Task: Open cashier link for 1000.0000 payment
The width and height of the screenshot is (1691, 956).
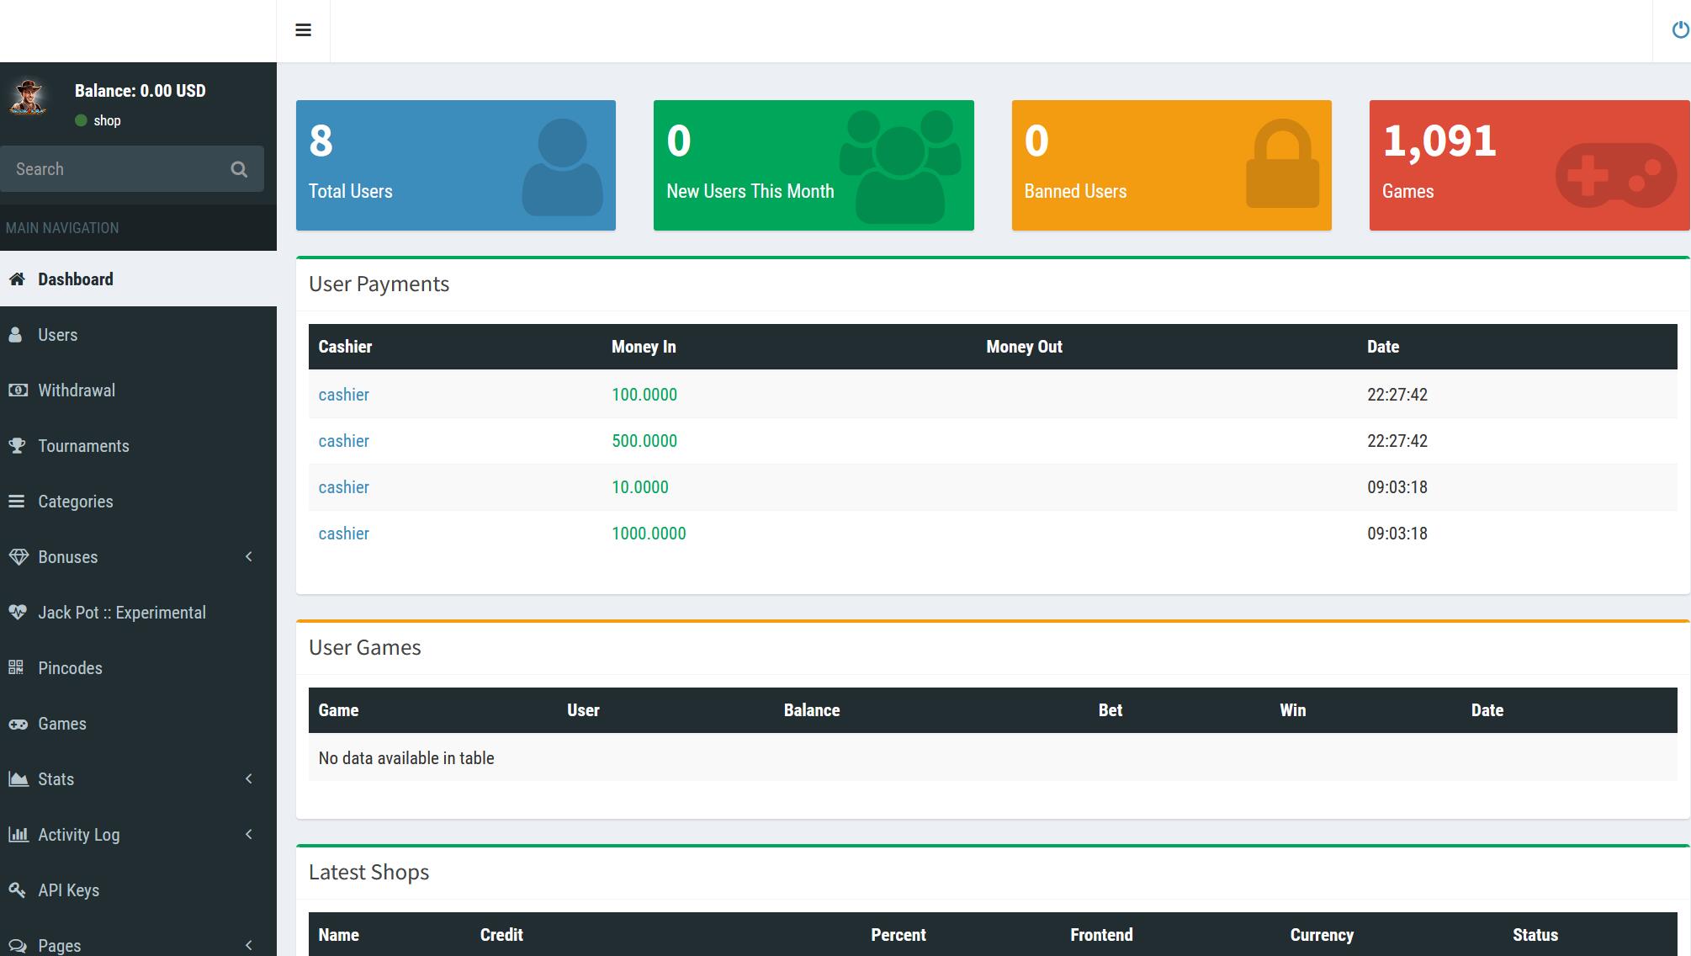Action: [x=343, y=534]
